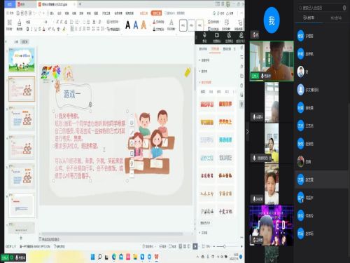Apply the blue text style preset A
The height and width of the screenshot is (263, 350).
136,25
